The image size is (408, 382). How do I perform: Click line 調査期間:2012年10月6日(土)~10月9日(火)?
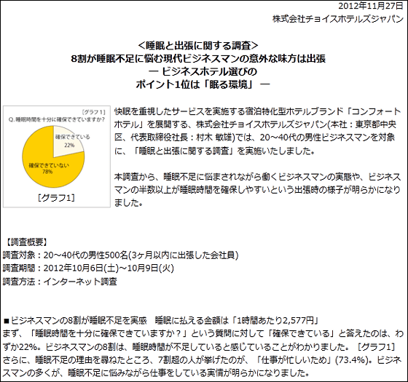tap(88, 268)
